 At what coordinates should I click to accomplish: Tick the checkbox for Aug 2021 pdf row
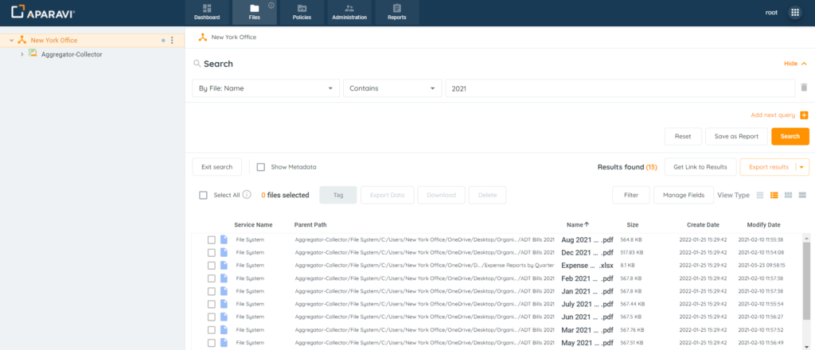[x=212, y=239]
